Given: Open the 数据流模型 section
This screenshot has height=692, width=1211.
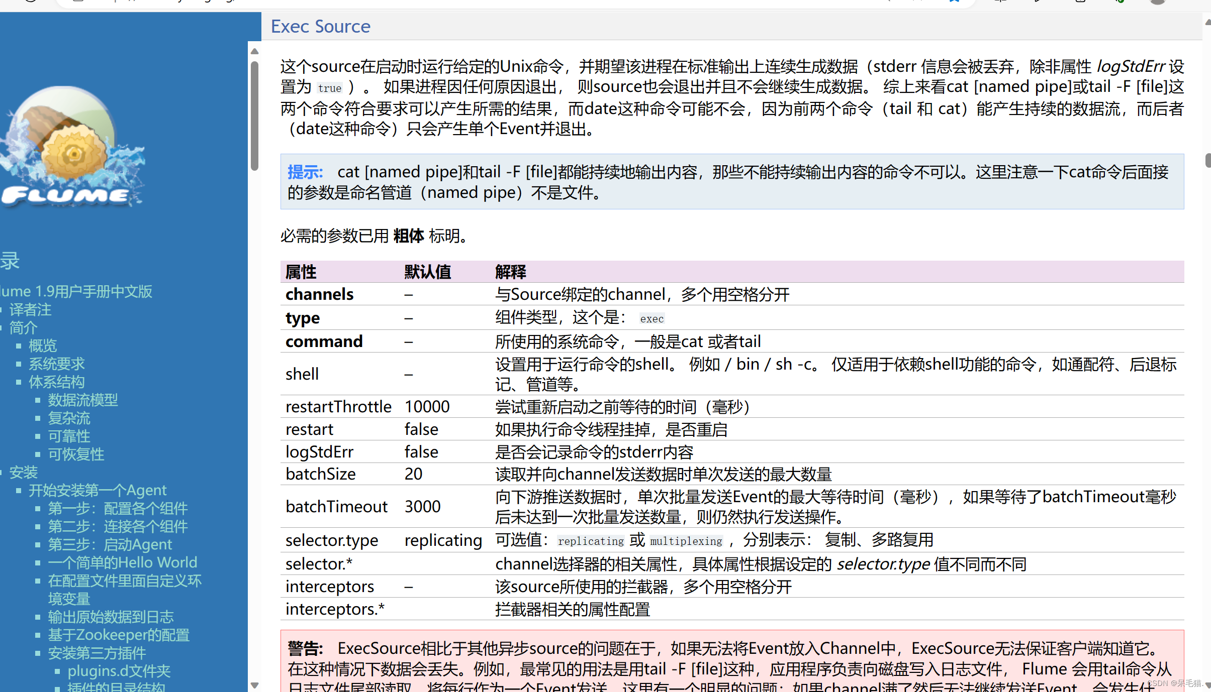Looking at the screenshot, I should [82, 400].
